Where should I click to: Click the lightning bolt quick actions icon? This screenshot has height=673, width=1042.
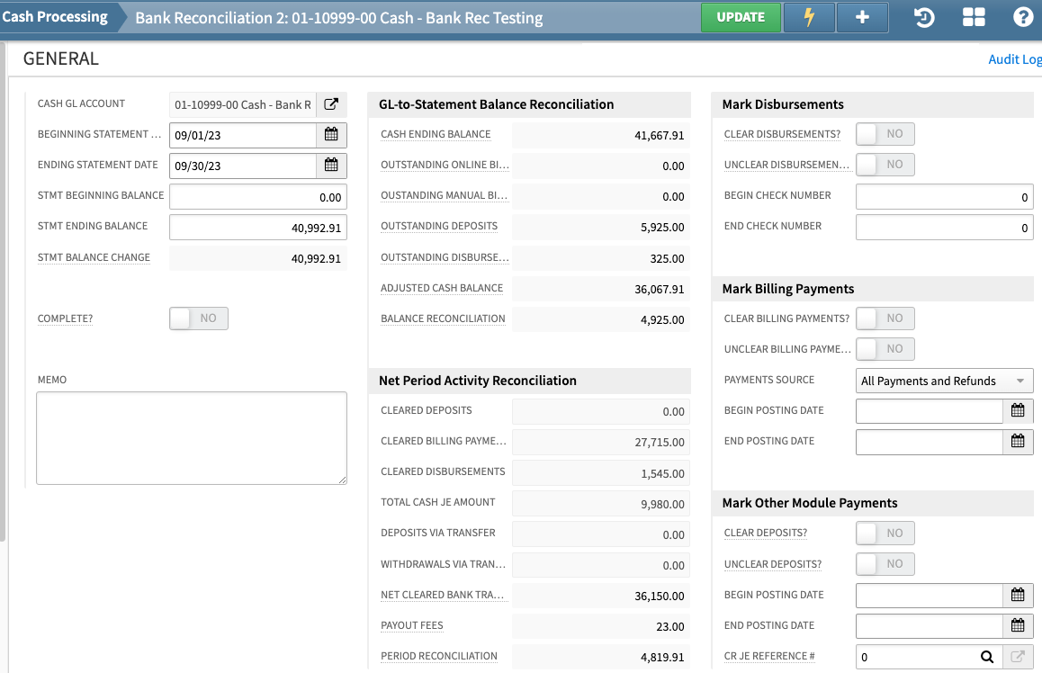[x=808, y=17]
